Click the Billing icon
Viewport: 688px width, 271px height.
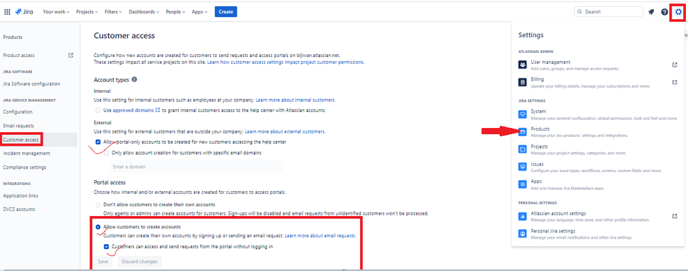point(523,82)
